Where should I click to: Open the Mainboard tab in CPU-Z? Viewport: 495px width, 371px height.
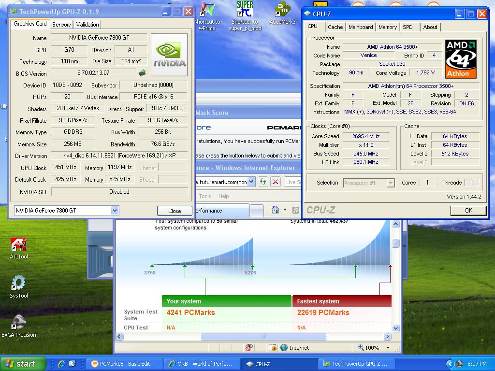click(361, 27)
